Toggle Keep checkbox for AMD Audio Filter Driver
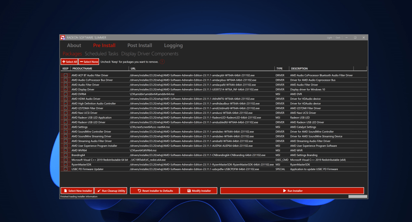This screenshot has width=412, height=222. pos(66,85)
